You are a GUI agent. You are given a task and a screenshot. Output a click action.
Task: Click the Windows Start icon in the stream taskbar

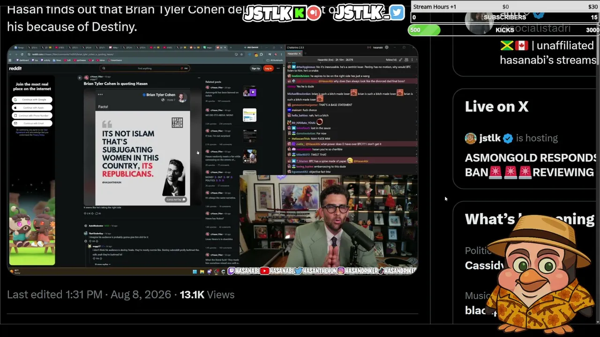pyautogui.click(x=195, y=271)
